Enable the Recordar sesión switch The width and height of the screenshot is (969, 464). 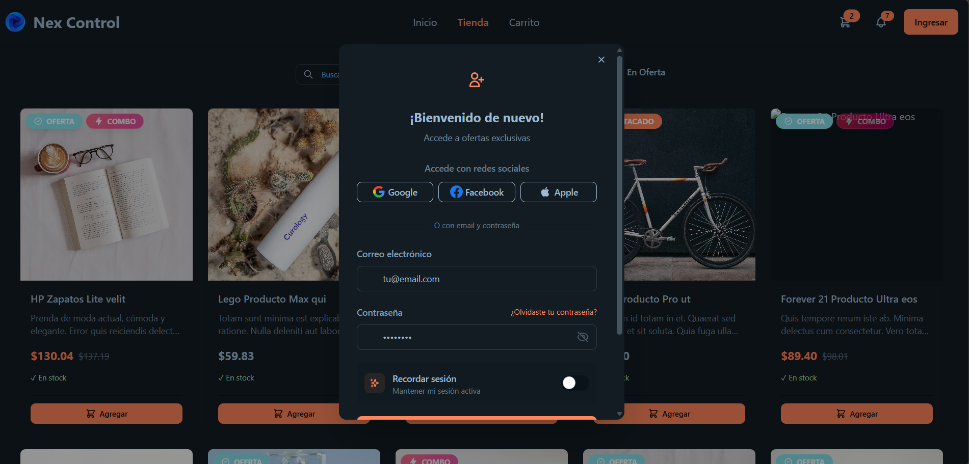tap(575, 383)
